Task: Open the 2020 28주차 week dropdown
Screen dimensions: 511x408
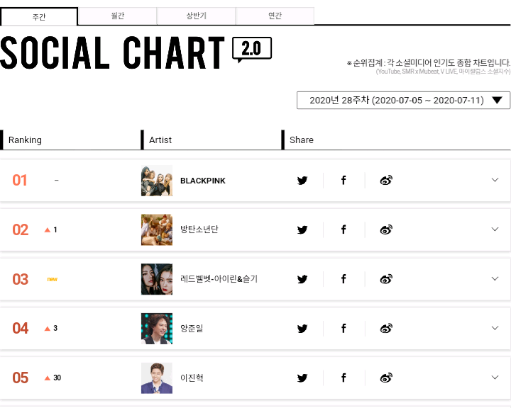Action: [x=403, y=101]
